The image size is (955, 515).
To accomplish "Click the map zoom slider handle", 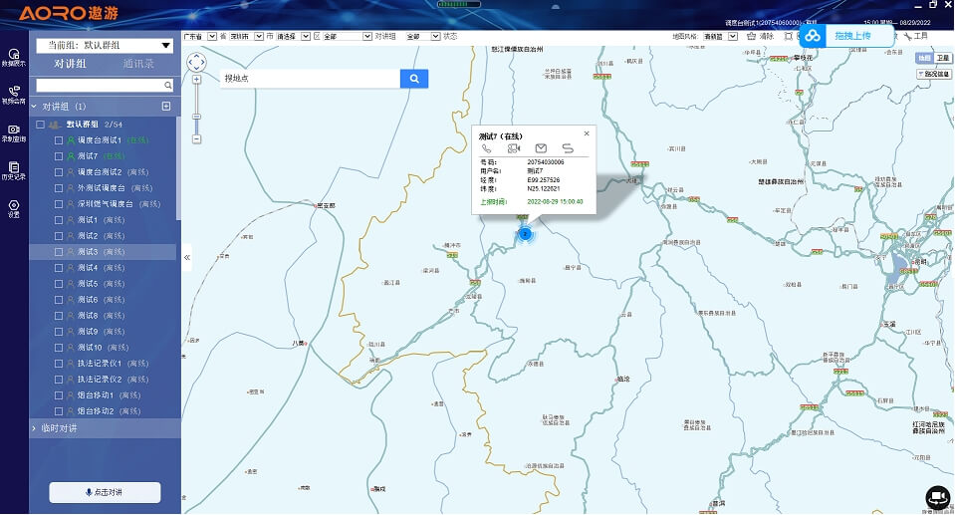I will click(196, 117).
